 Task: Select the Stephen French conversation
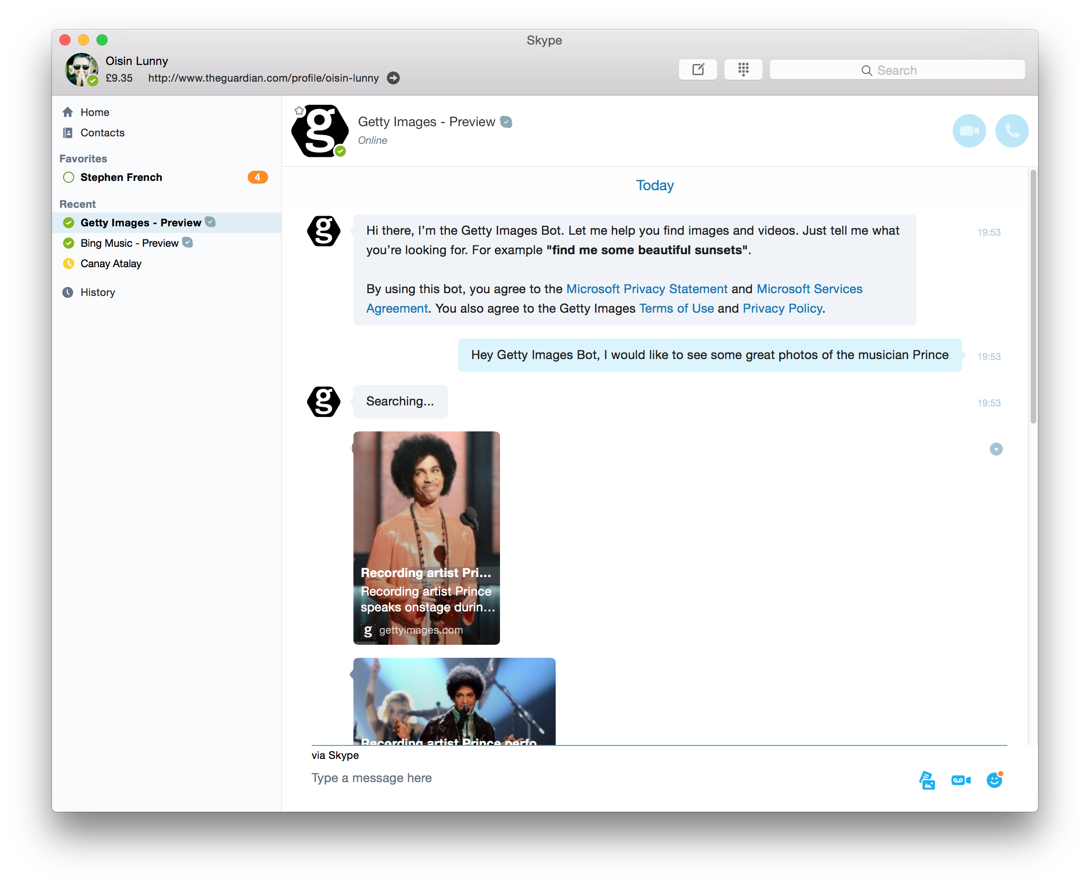pos(167,177)
